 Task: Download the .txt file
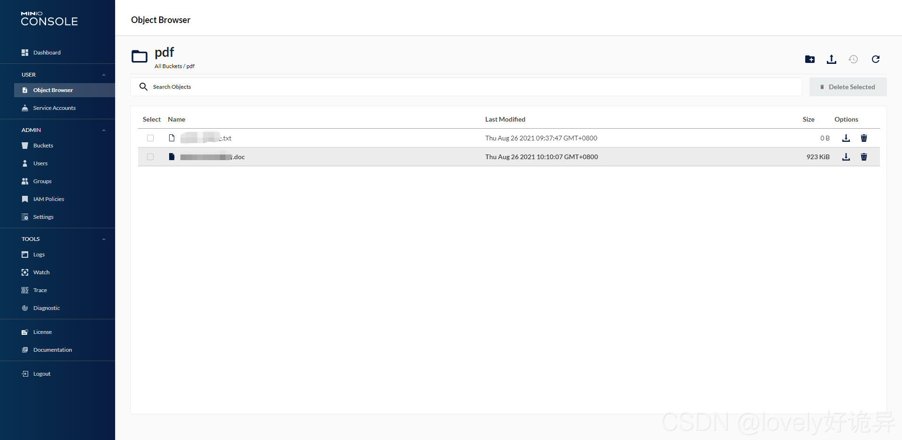pos(846,138)
